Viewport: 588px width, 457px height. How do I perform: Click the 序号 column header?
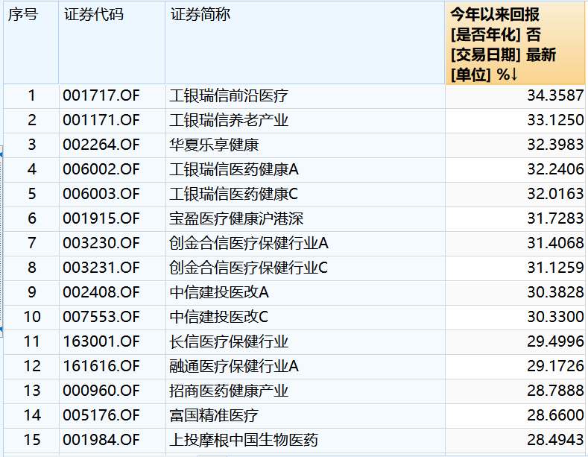(x=31, y=42)
